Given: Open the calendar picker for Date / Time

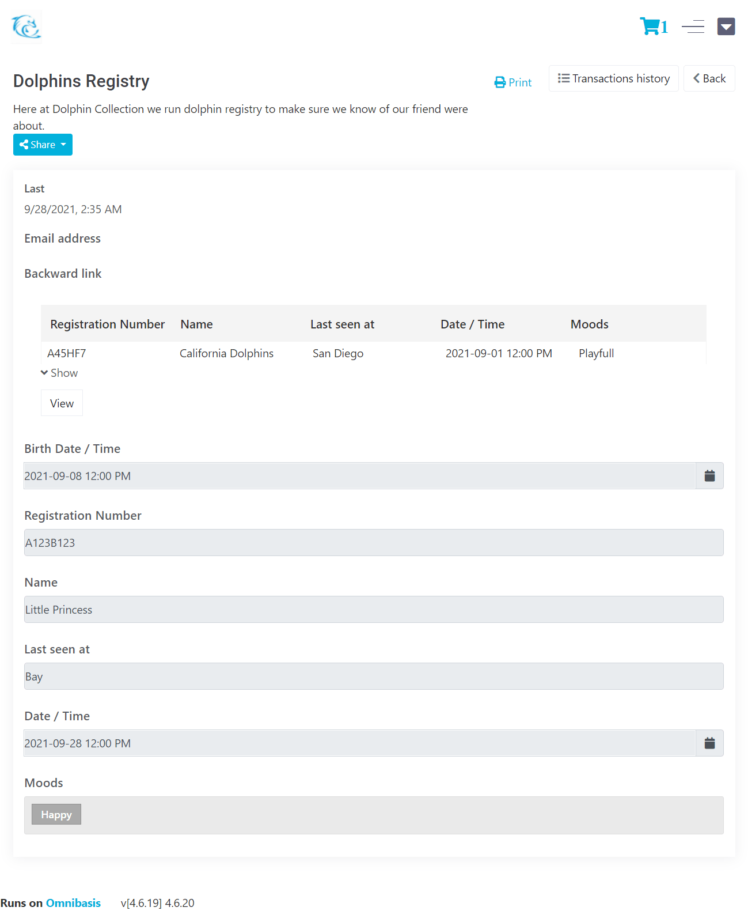Looking at the screenshot, I should point(709,743).
